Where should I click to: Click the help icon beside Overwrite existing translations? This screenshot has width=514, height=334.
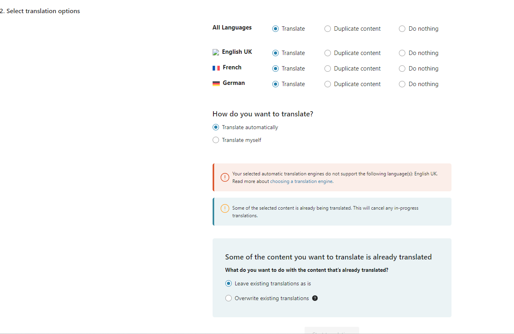coord(315,298)
